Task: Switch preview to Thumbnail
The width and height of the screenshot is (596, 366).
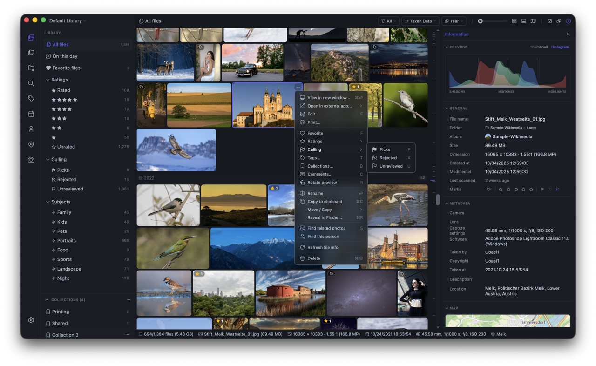Action: click(x=539, y=47)
